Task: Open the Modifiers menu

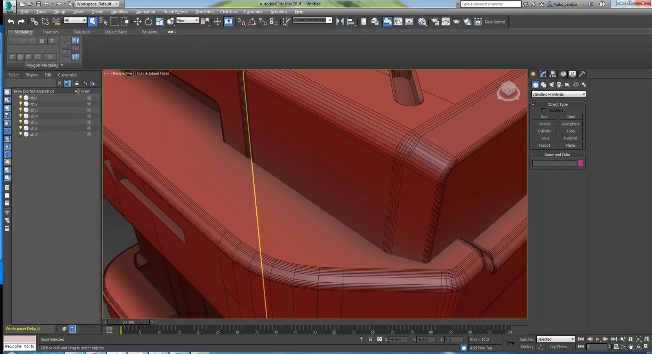Action: pos(119,12)
